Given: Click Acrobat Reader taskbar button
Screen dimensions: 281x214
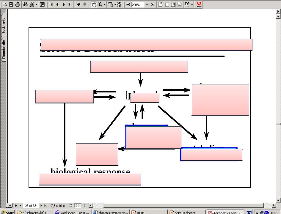Looking at the screenshot, I should (x=225, y=213).
